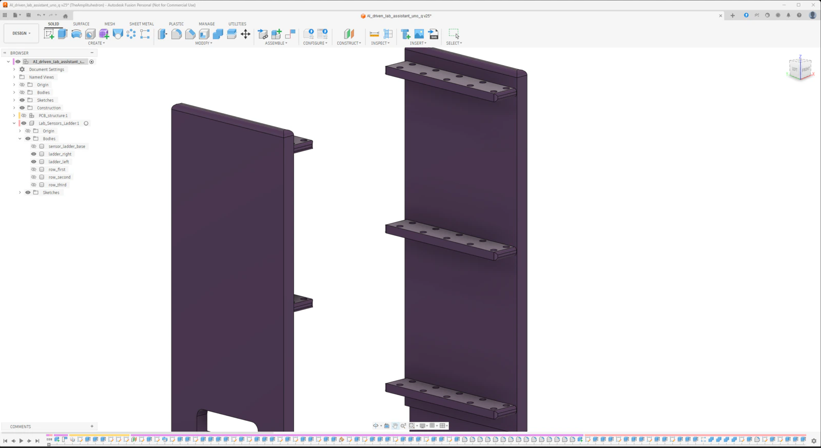821x448 pixels.
Task: Switch to the SHEET METAL tab
Action: point(142,24)
